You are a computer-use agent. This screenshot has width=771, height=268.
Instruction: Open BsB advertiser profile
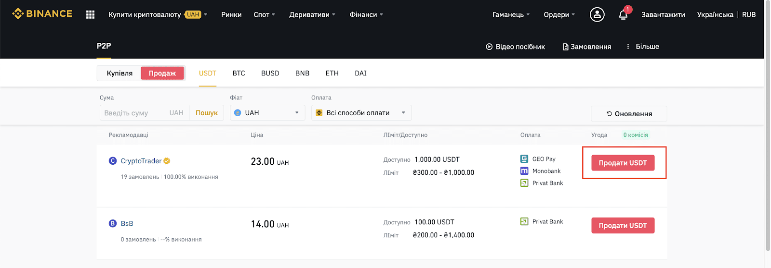[127, 223]
